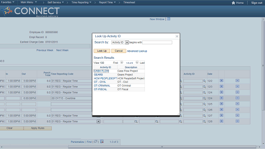
Task: Open the Self Service breadcrumb menu
Action: (55, 2)
